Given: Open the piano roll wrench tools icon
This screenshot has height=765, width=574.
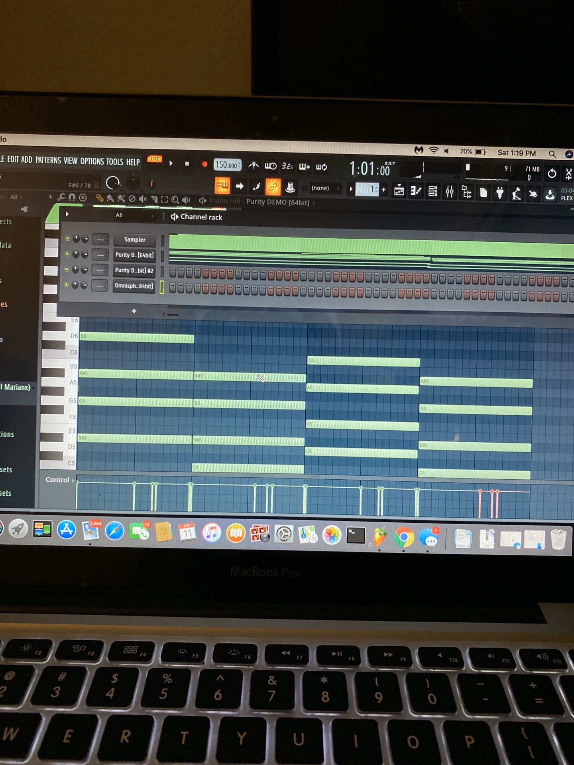Looking at the screenshot, I should (61, 197).
